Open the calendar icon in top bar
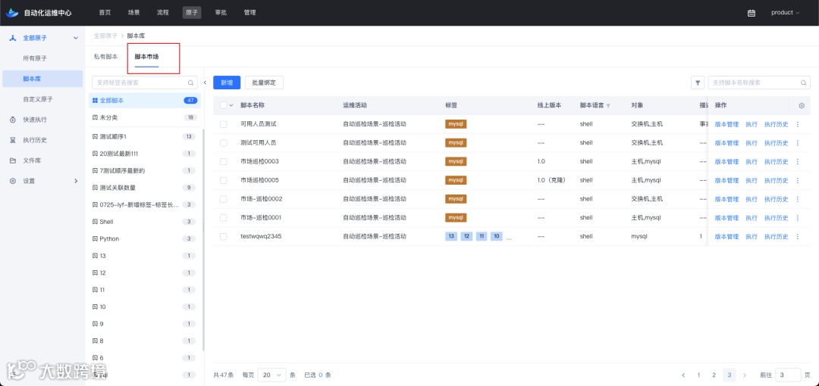The width and height of the screenshot is (819, 386). pos(752,13)
